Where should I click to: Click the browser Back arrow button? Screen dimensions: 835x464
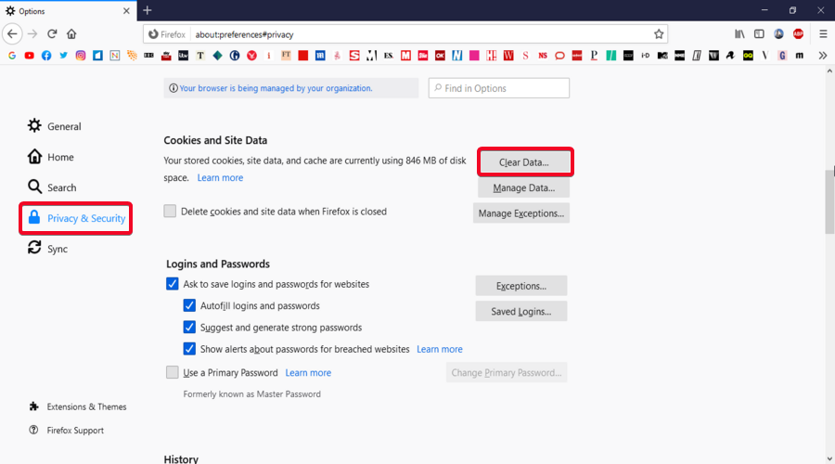point(12,33)
